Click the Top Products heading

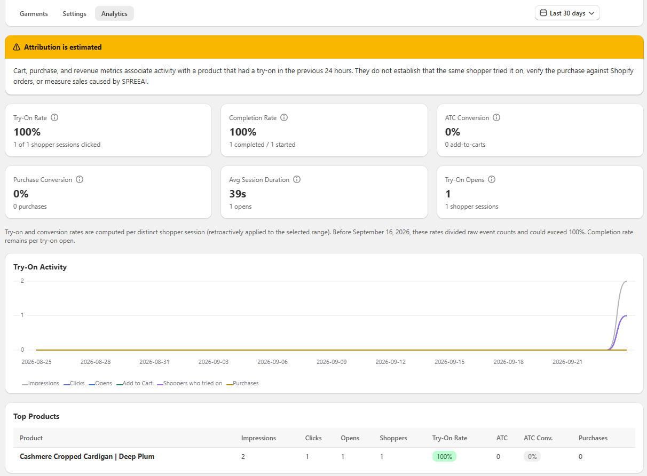36,416
